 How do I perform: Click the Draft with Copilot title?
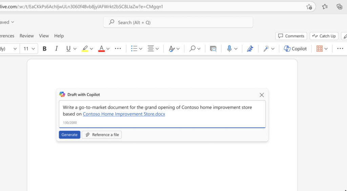[x=84, y=95]
